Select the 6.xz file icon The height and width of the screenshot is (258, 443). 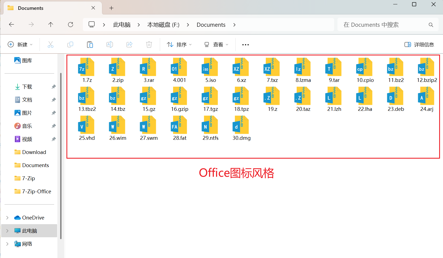[x=241, y=67]
